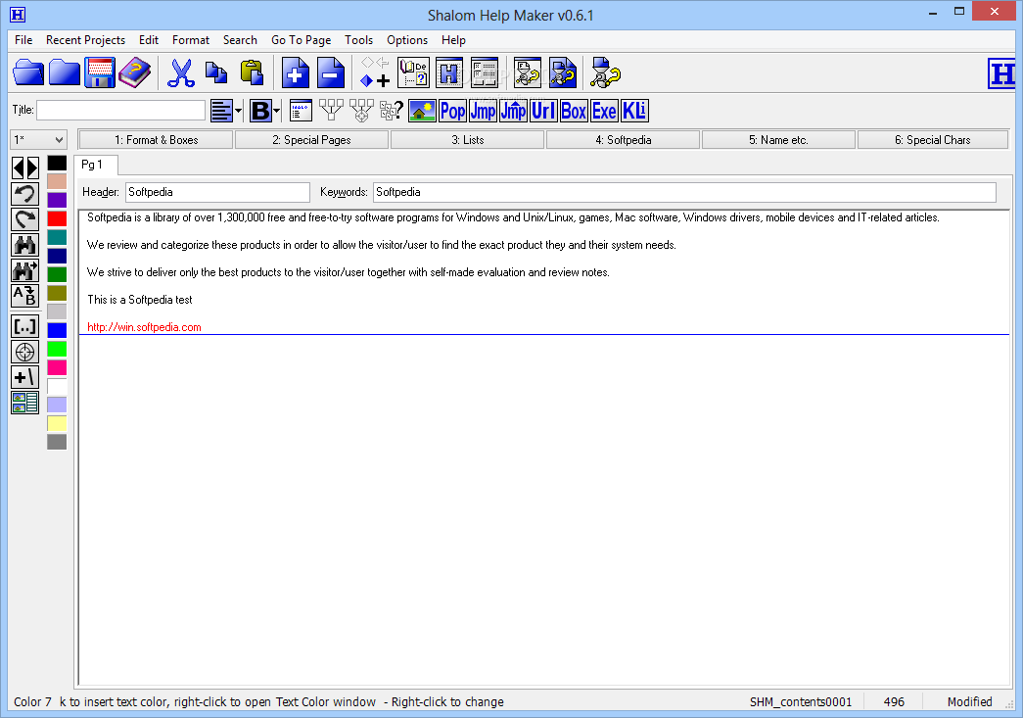
Task: Open the page selector dropdown showing 1*
Action: [39, 140]
